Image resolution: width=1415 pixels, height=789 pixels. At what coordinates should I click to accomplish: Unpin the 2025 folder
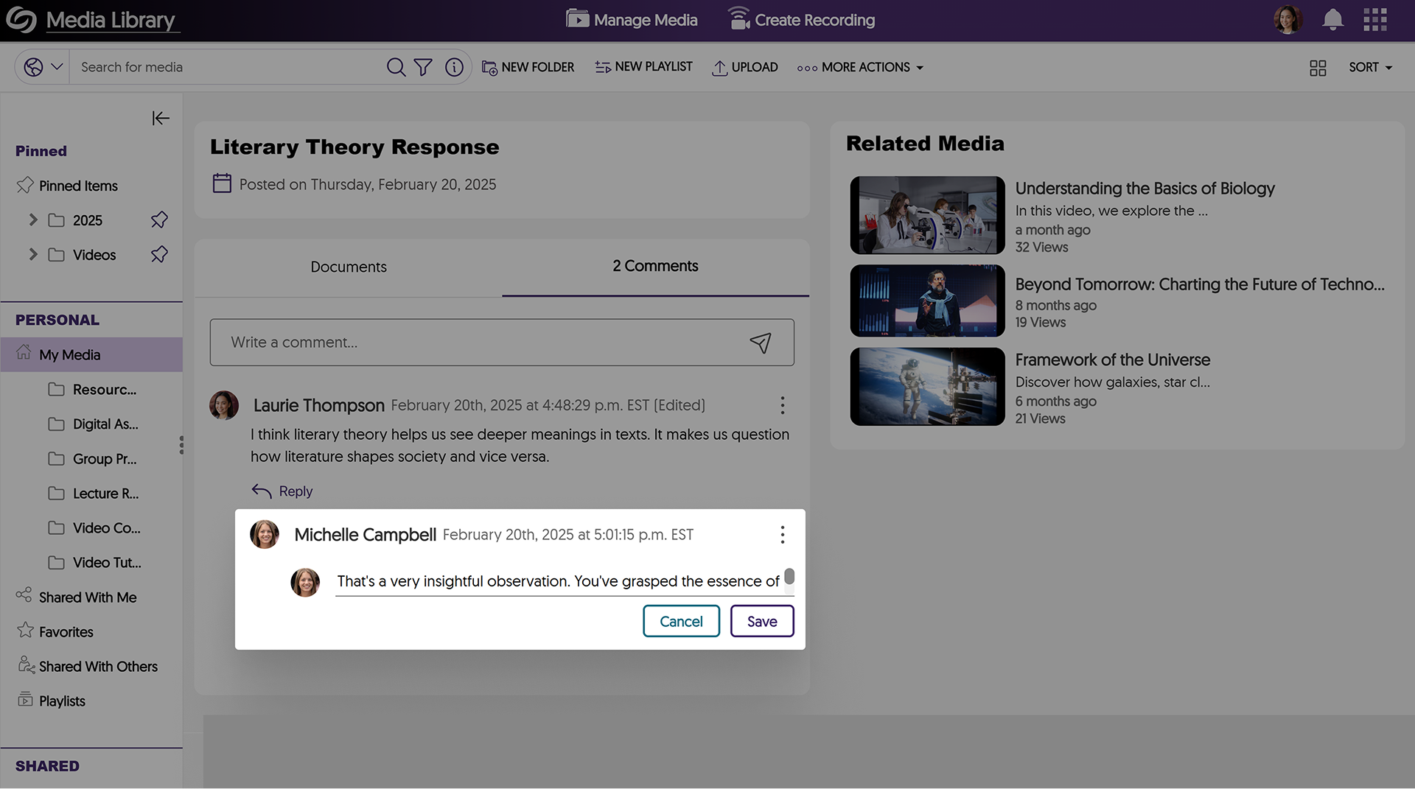click(x=159, y=220)
